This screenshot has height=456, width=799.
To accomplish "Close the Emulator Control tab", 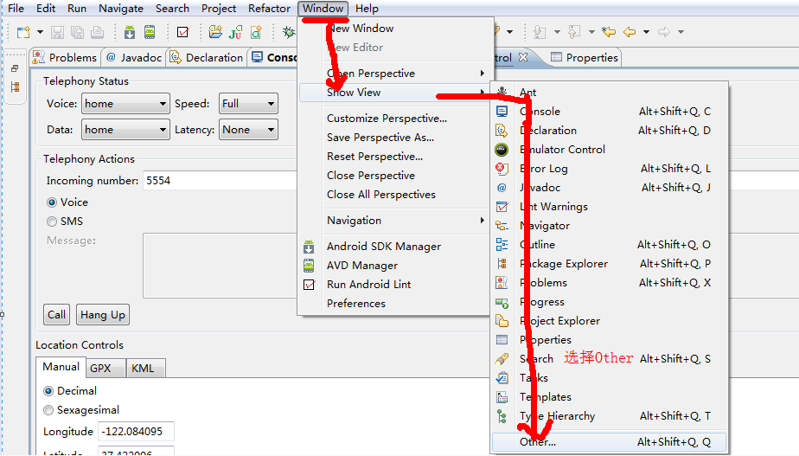I will [x=523, y=57].
